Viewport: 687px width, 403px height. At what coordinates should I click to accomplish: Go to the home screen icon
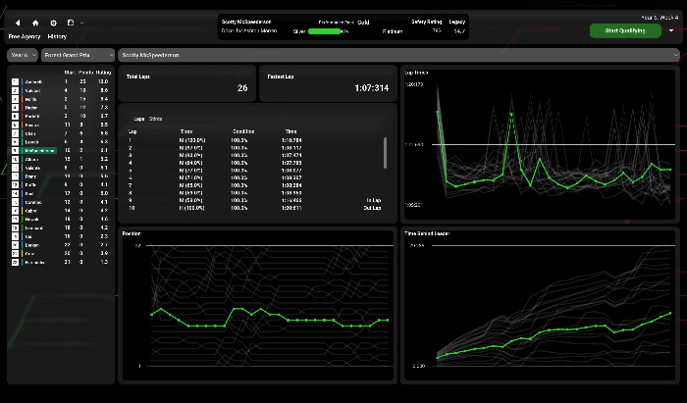[35, 22]
